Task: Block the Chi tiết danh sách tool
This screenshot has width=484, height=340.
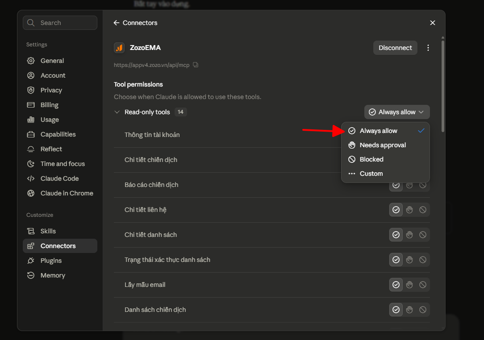Action: pos(423,235)
